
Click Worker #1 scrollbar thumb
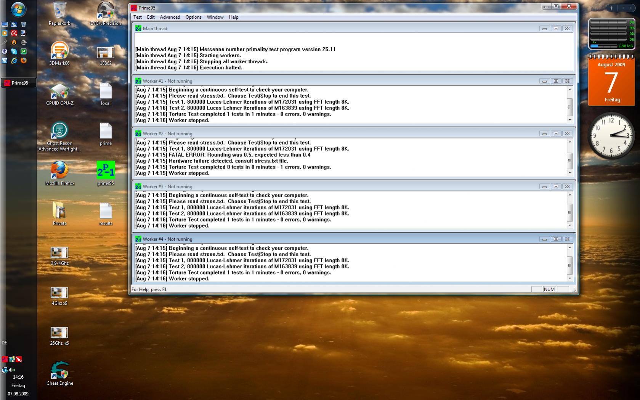pyautogui.click(x=570, y=107)
